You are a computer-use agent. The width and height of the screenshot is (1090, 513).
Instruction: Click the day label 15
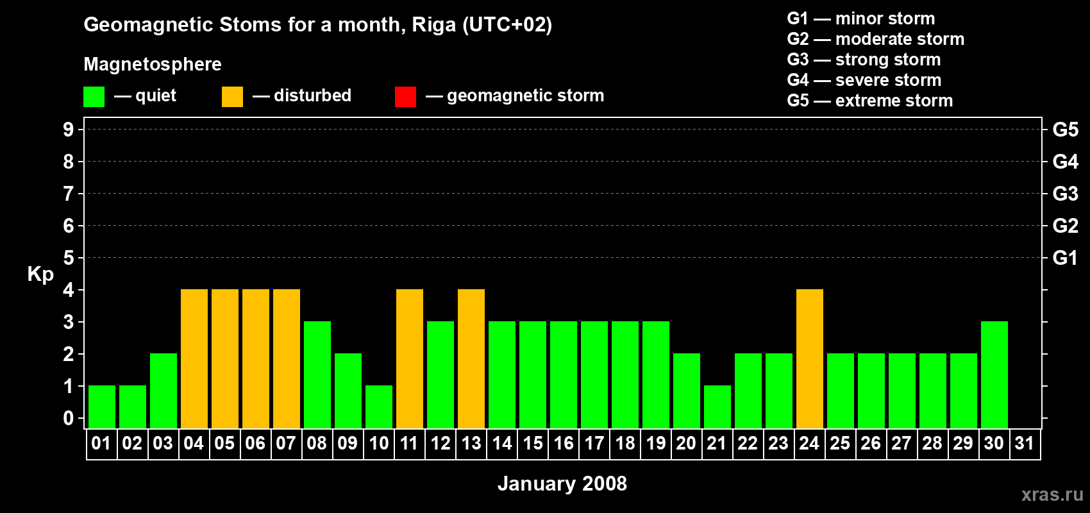click(533, 443)
